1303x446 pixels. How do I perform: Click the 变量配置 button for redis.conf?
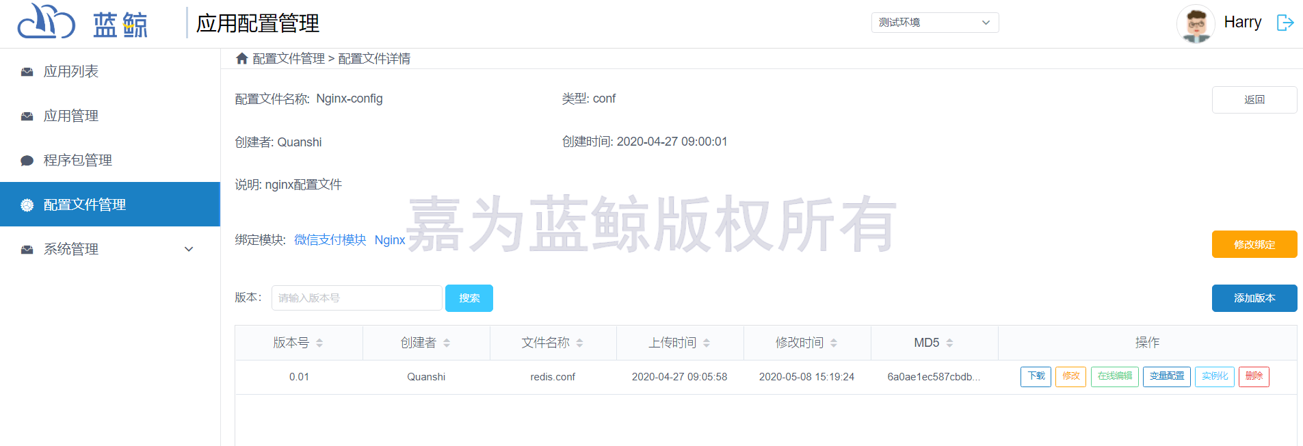[1167, 377]
